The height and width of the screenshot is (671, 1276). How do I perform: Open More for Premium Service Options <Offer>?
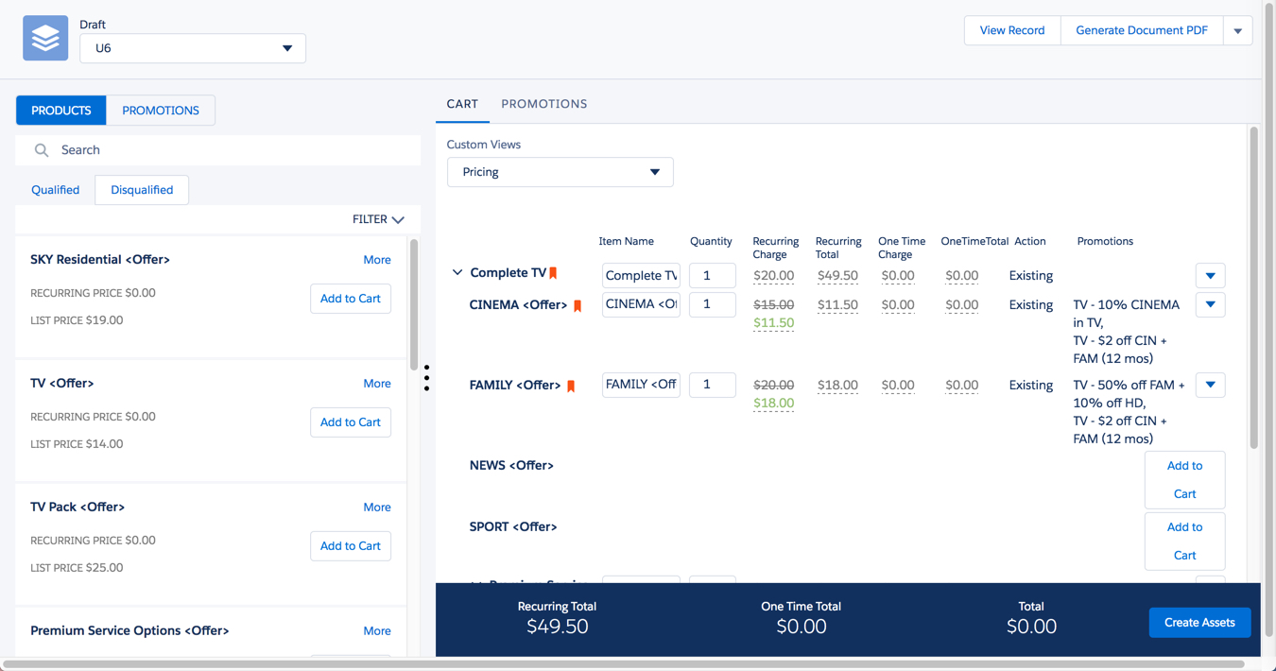click(x=377, y=631)
